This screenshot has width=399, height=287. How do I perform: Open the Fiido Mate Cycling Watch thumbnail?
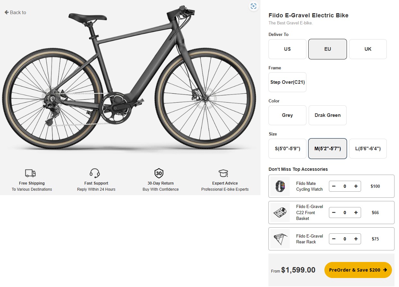[280, 186]
